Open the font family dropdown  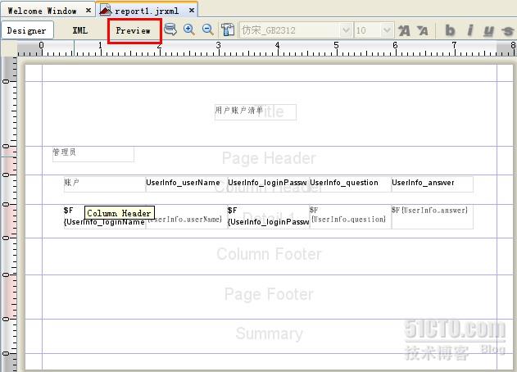[x=346, y=30]
